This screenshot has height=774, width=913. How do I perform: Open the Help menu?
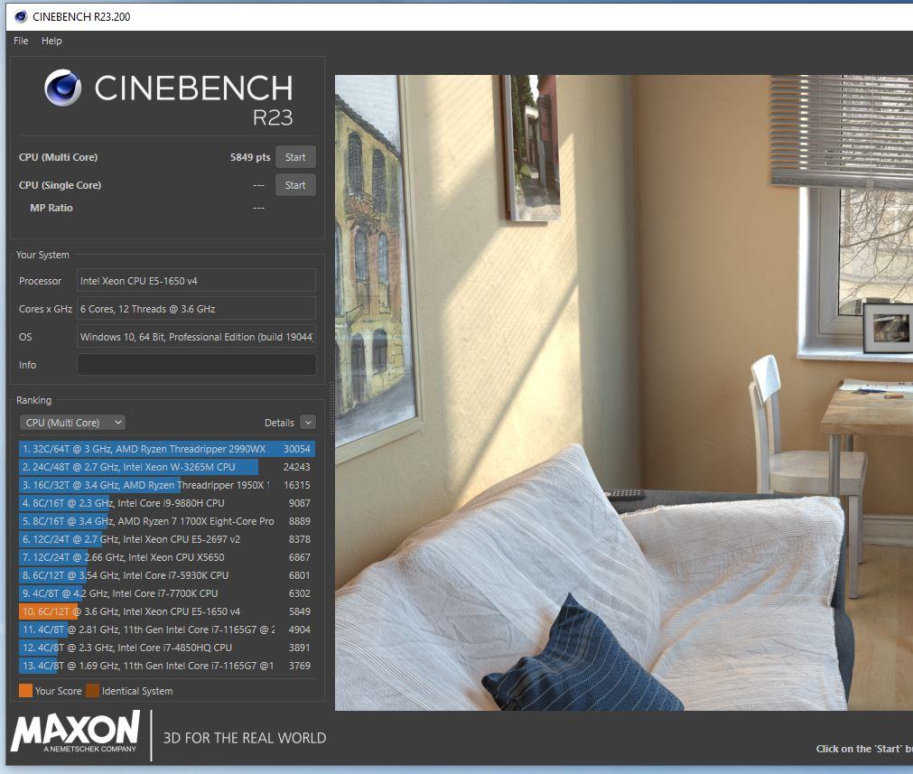click(x=51, y=41)
